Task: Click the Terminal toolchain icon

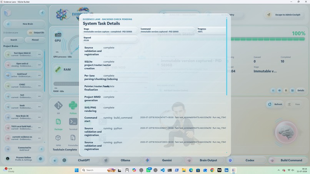Action: pyautogui.click(x=73, y=122)
